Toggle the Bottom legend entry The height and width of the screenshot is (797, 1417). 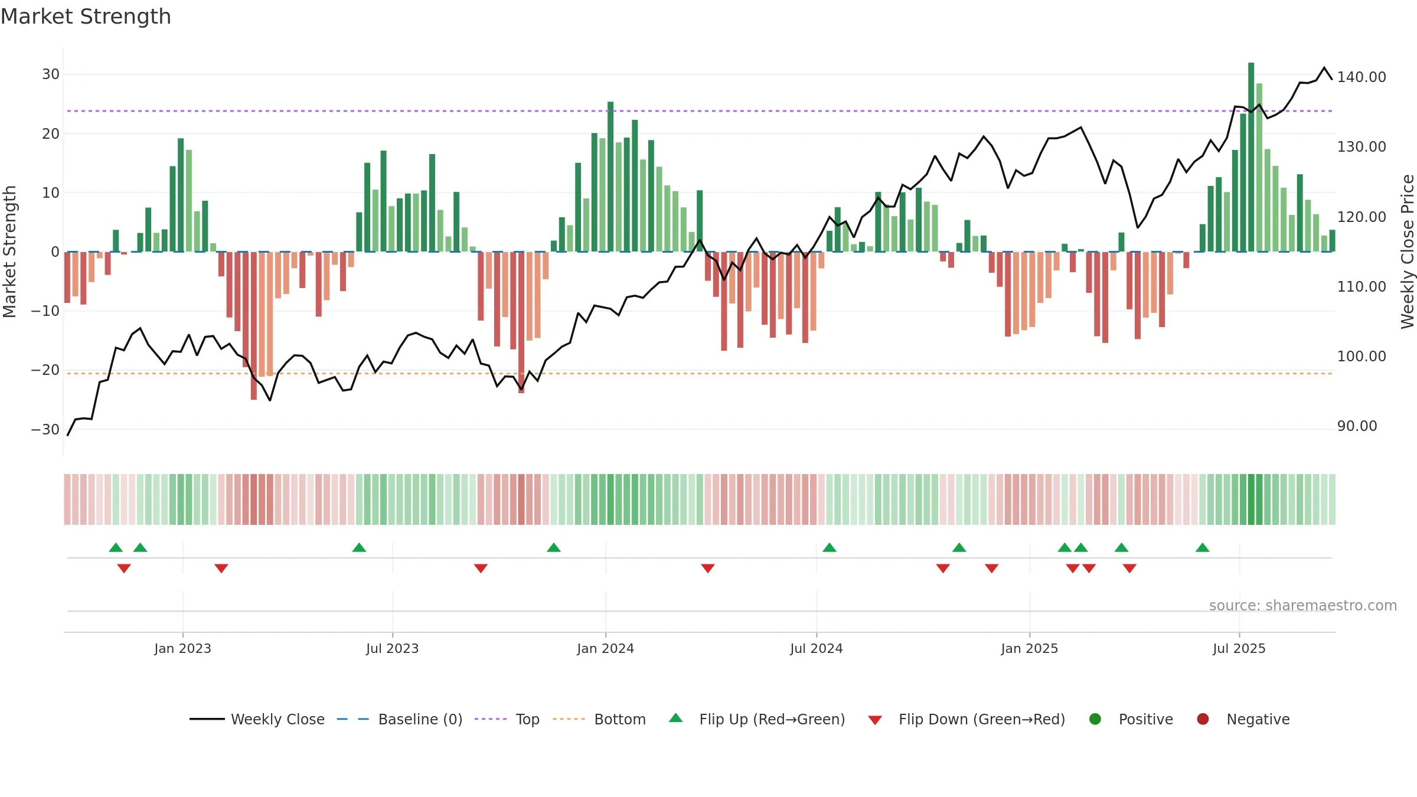coord(599,719)
